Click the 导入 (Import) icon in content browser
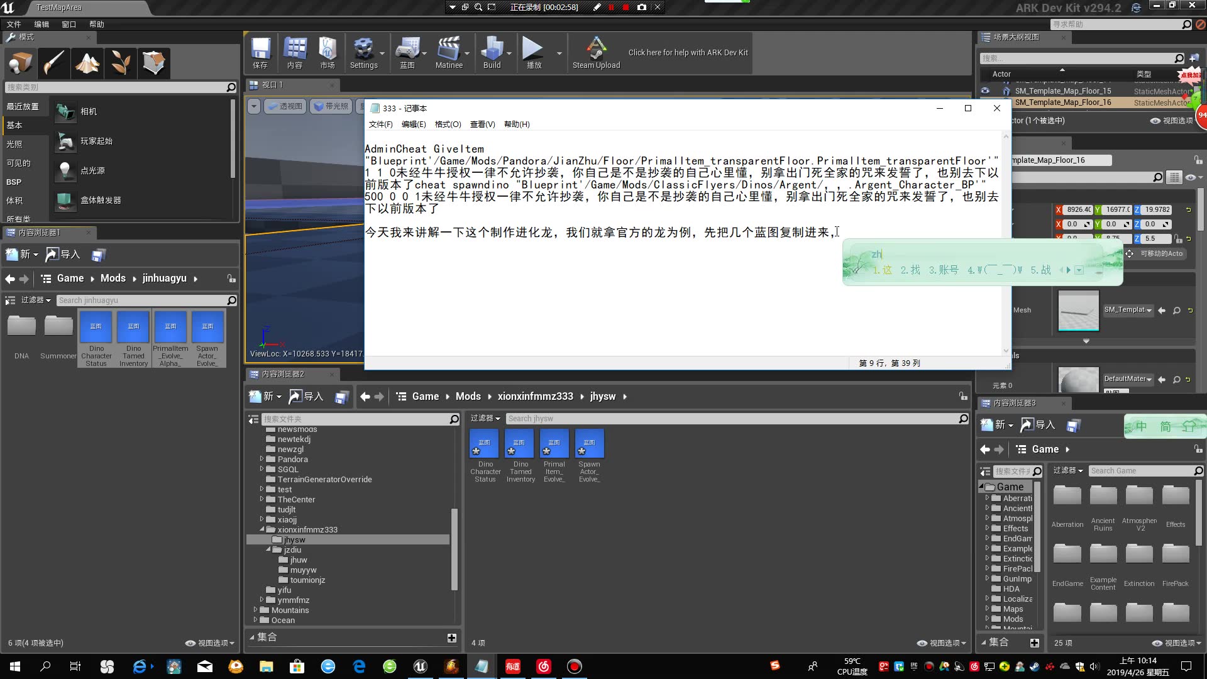Viewport: 1207px width, 679px height. coord(63,254)
